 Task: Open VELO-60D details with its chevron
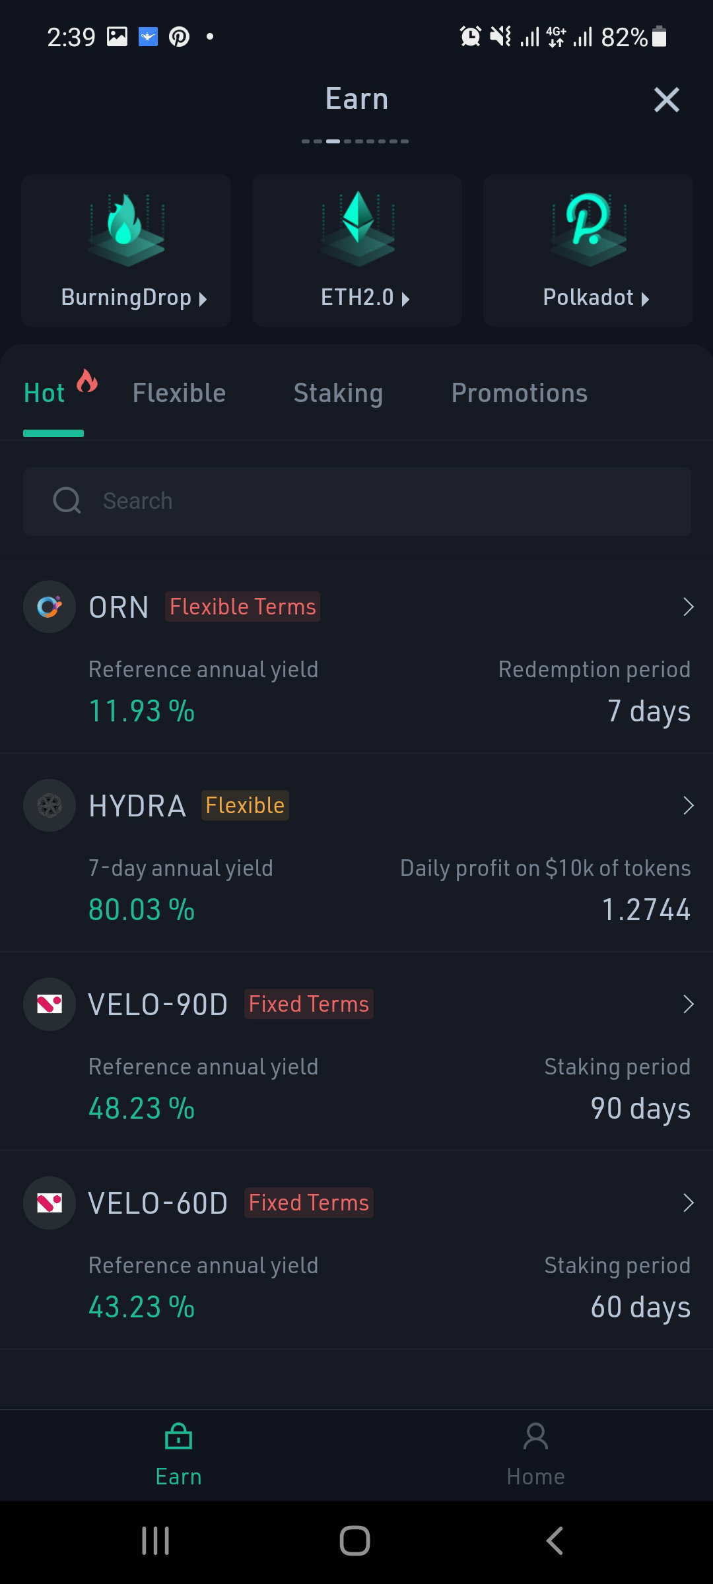point(688,1203)
